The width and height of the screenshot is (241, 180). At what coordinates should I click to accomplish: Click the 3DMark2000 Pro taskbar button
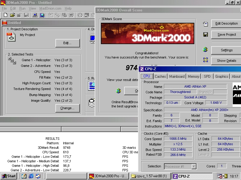point(109,176)
